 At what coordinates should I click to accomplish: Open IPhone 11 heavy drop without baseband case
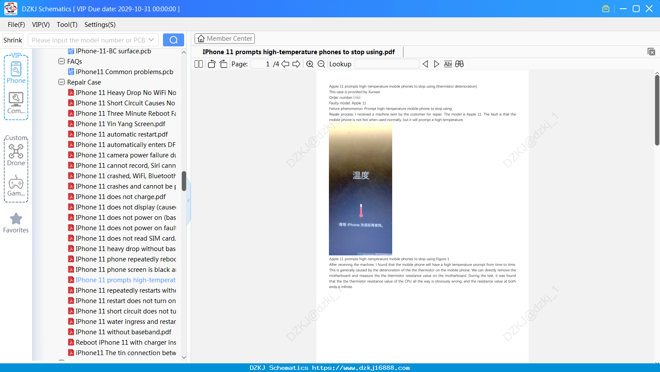coord(122,249)
